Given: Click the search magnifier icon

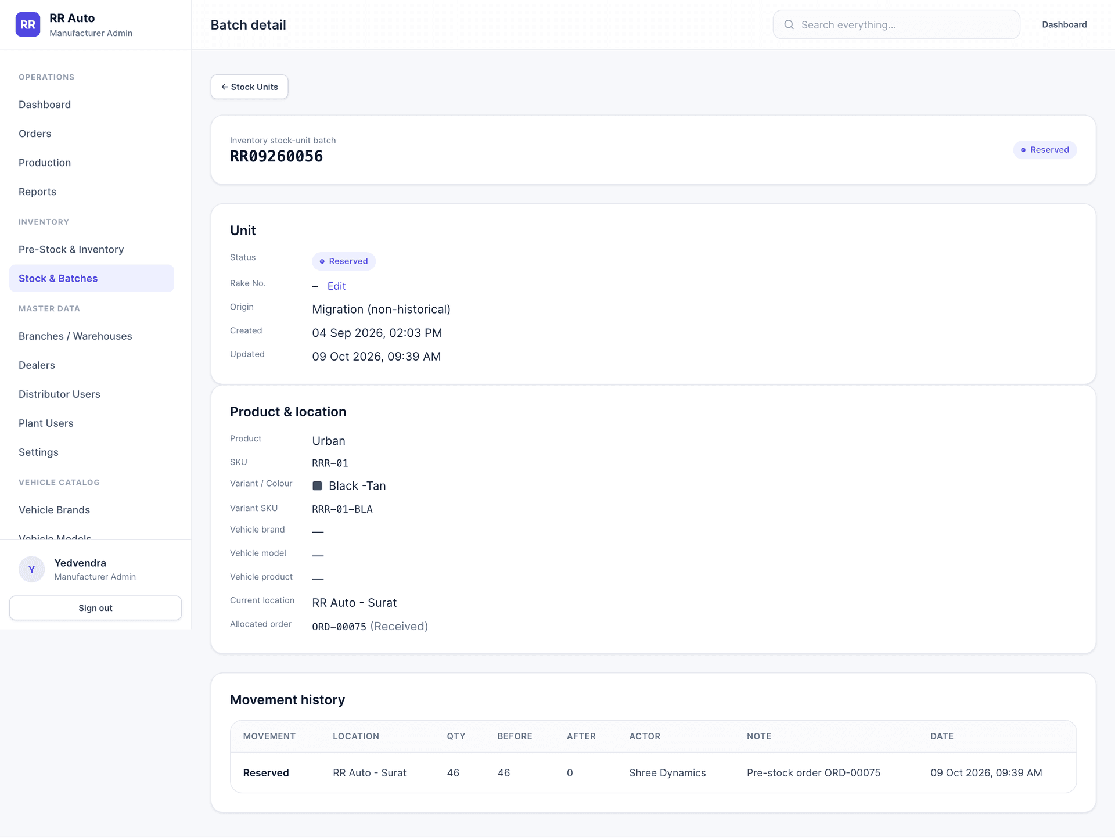Looking at the screenshot, I should click(x=789, y=24).
